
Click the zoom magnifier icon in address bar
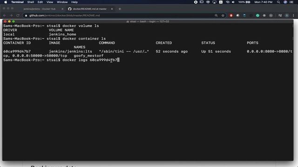(216, 15)
